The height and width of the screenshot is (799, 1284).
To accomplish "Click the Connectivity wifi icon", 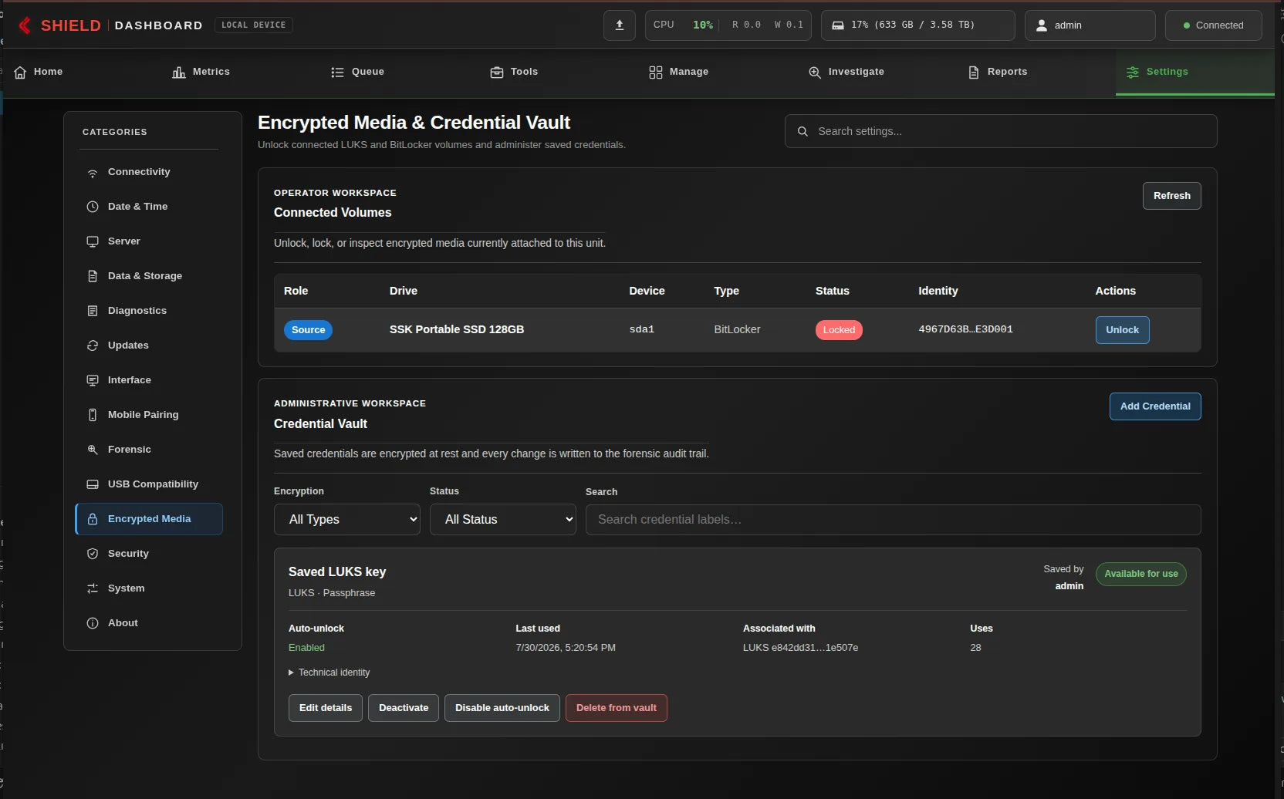I will click(x=93, y=173).
